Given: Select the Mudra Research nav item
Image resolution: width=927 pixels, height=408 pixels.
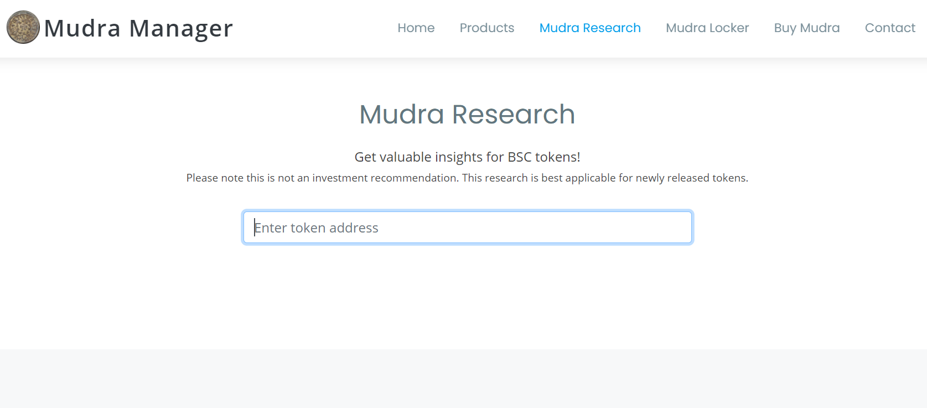Looking at the screenshot, I should pyautogui.click(x=590, y=28).
